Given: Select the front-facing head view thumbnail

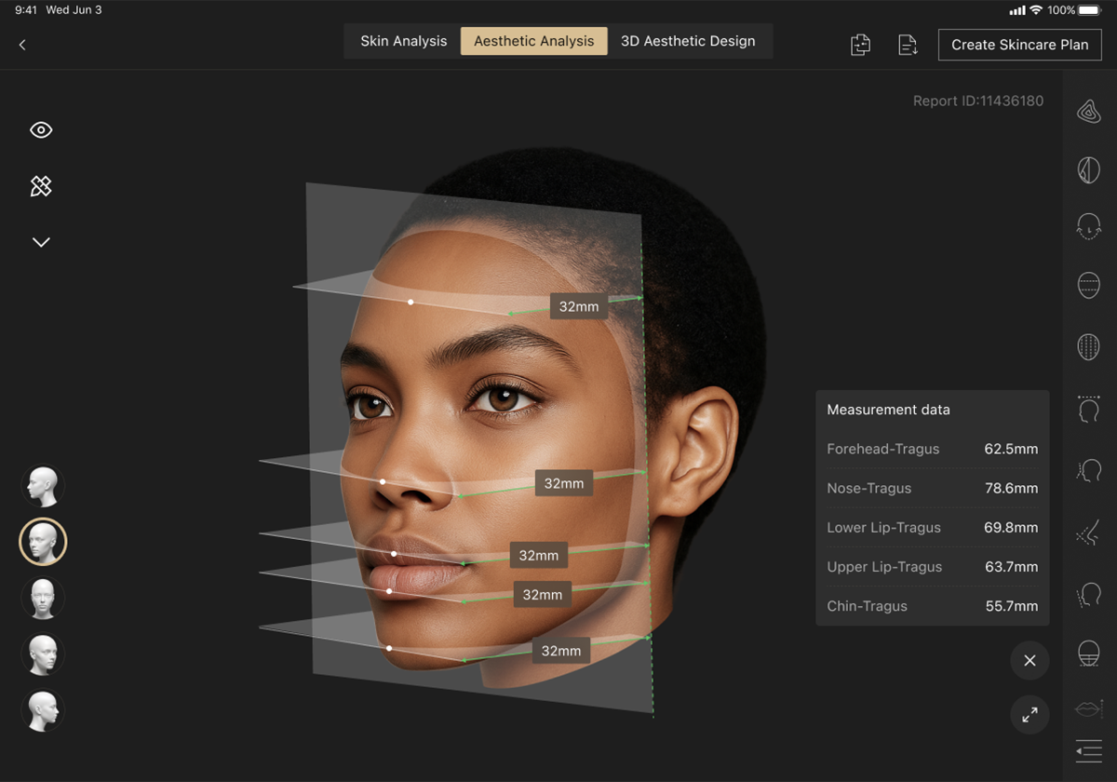Looking at the screenshot, I should coord(43,599).
